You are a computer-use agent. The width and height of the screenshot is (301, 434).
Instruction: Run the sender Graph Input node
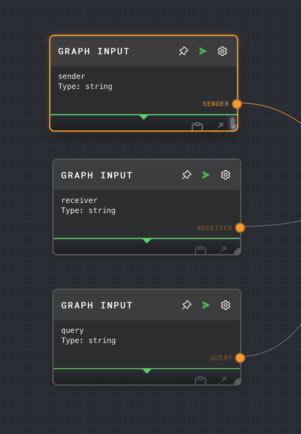pyautogui.click(x=203, y=51)
